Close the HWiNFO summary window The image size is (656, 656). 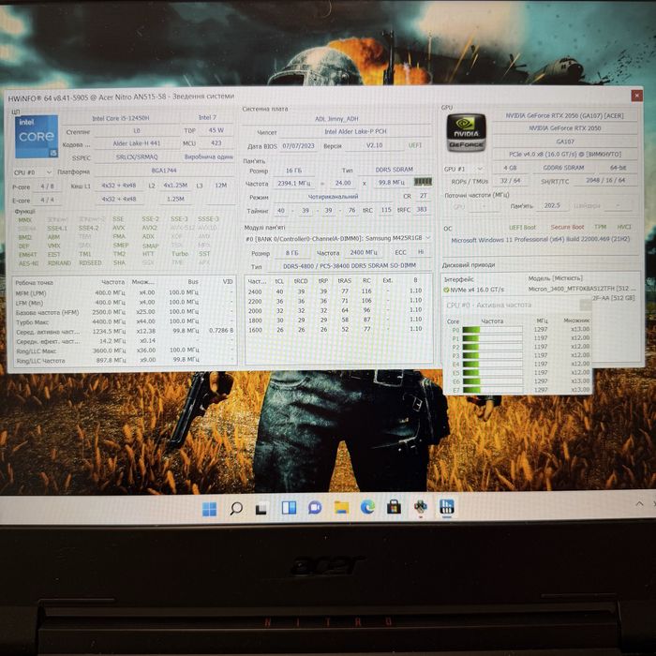(x=636, y=96)
